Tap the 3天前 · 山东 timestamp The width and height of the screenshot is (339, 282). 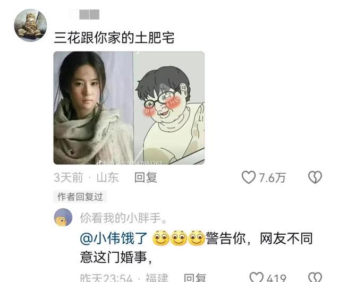(86, 177)
